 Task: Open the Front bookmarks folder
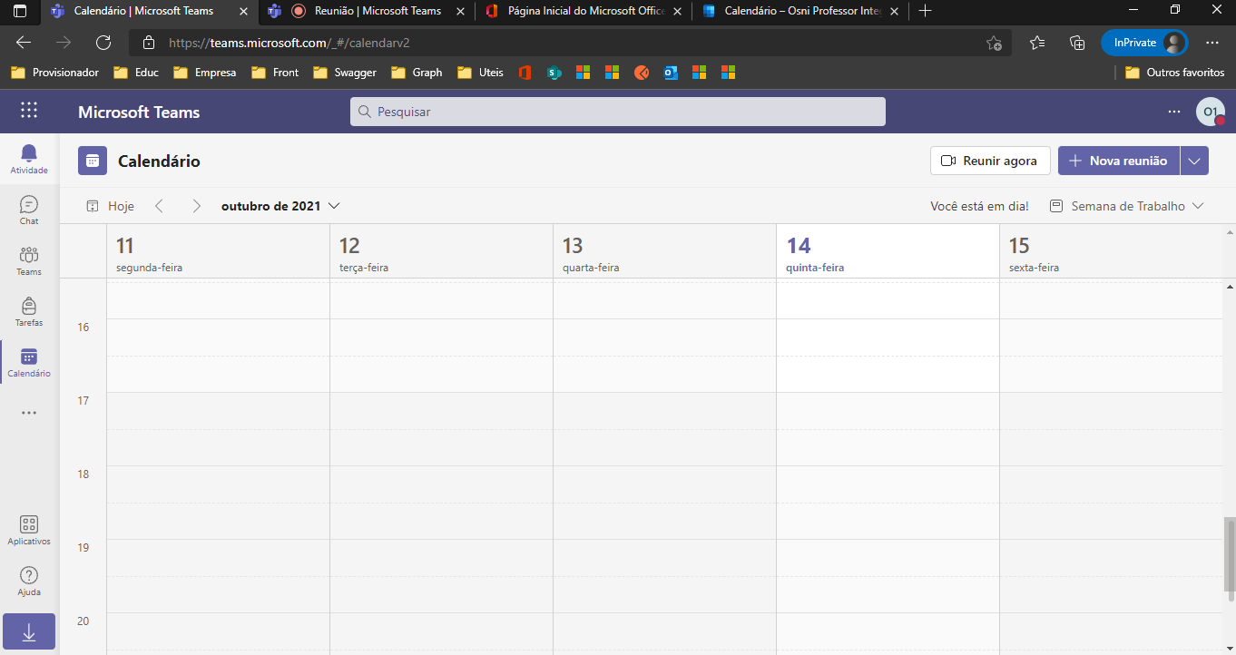275,73
